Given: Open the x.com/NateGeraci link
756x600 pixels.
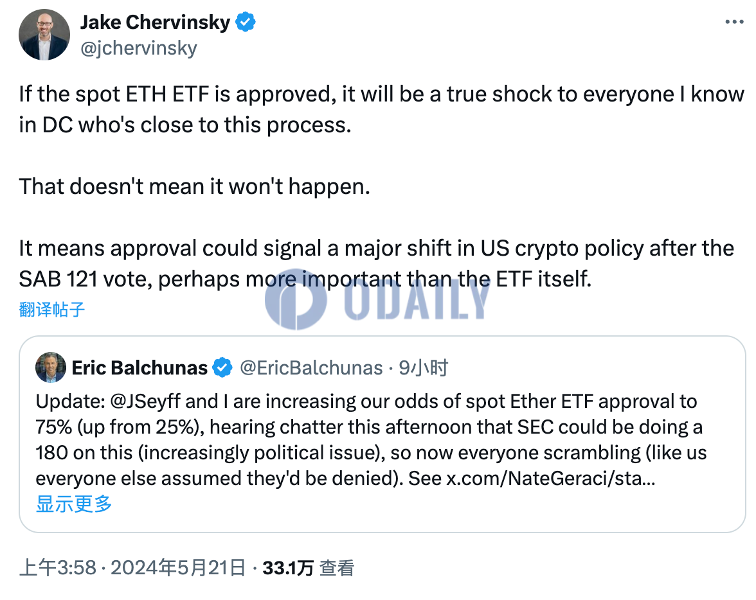Looking at the screenshot, I should click(550, 479).
